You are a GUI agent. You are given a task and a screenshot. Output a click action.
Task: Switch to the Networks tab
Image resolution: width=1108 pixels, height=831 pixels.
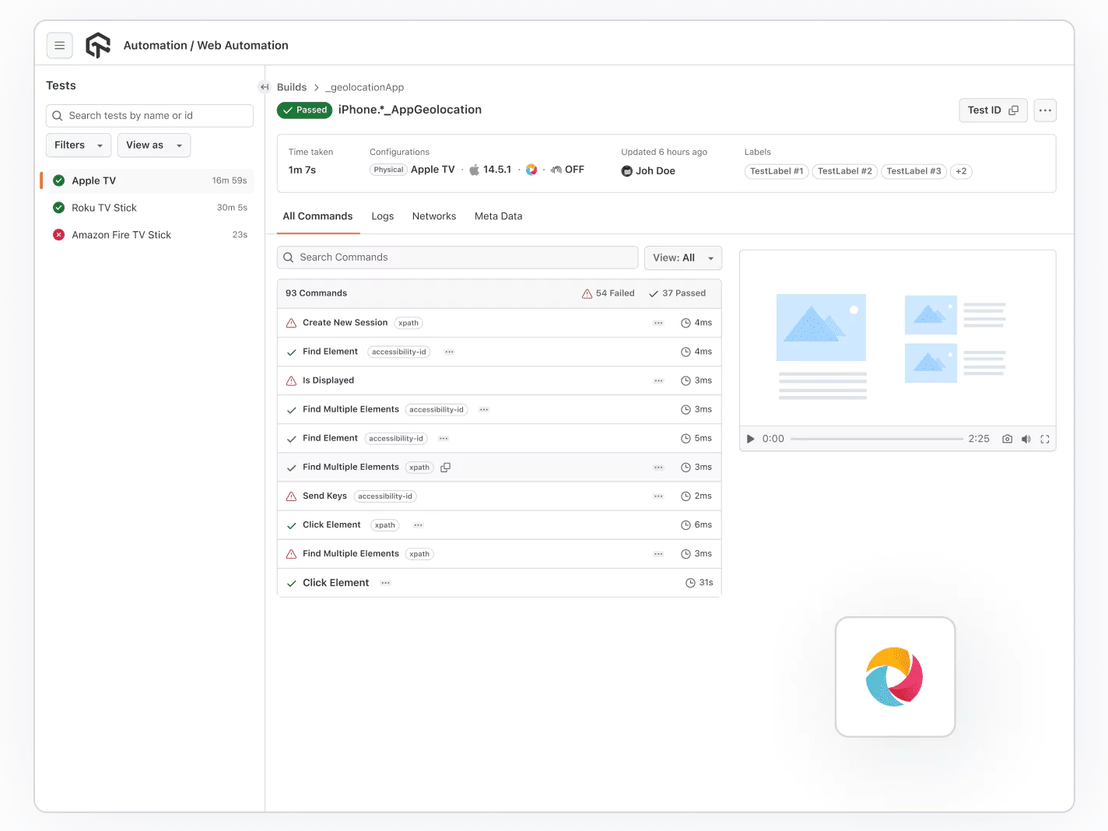point(434,216)
